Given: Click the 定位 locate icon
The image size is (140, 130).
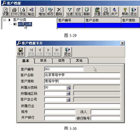Looking at the screenshot, I should pos(78,12).
